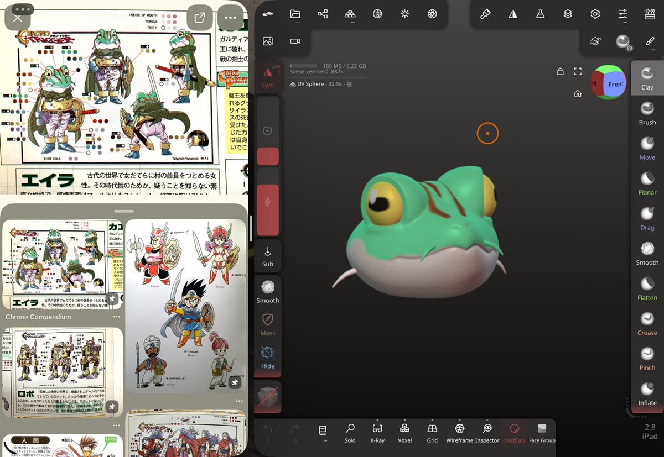This screenshot has height=457, width=664.
Task: Toggle the camera lock icon
Action: [x=560, y=71]
